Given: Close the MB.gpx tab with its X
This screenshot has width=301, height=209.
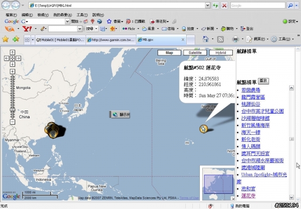Looking at the screenshot, I should pyautogui.click(x=183, y=39).
